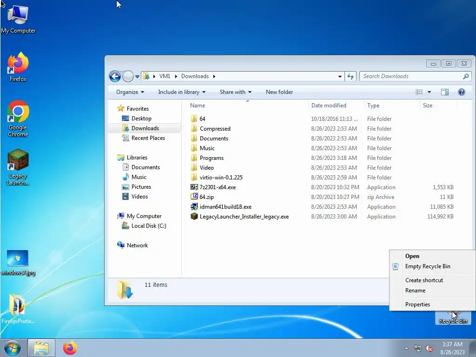
Task: Click the Search Downloads input field
Action: point(411,76)
